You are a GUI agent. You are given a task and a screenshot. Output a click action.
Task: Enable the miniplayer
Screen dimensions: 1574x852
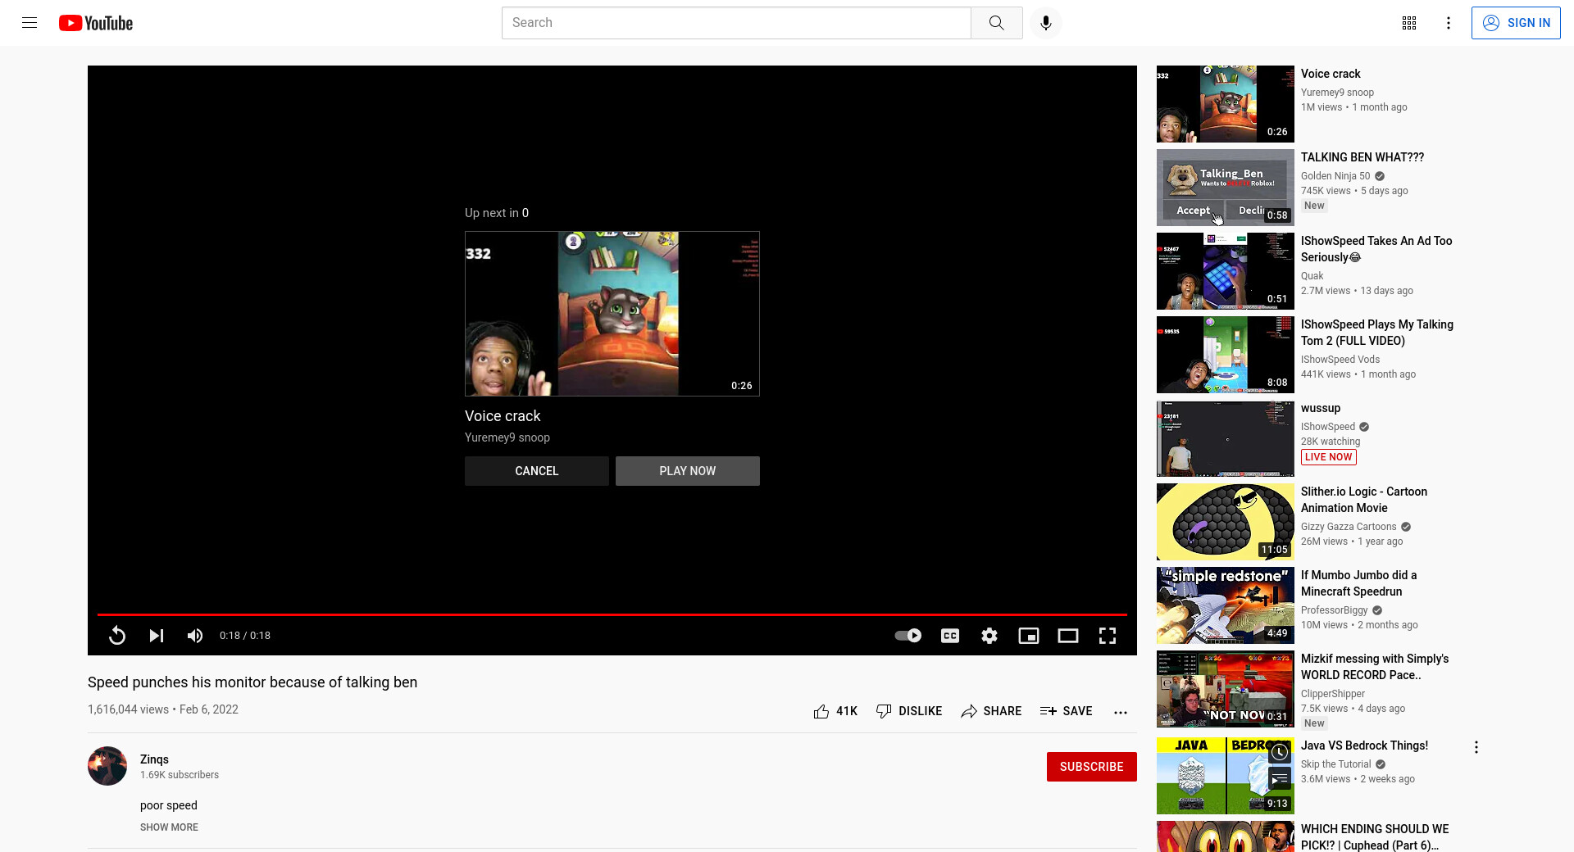point(1029,636)
